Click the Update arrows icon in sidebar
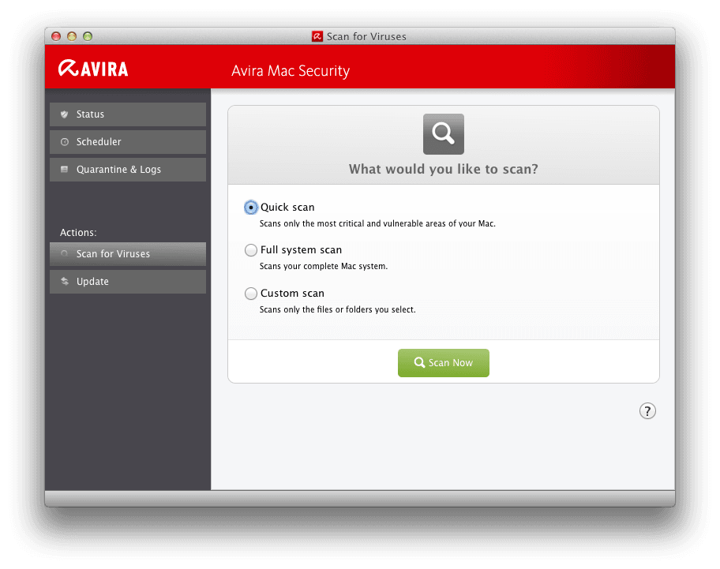720x569 pixels. [x=65, y=282]
